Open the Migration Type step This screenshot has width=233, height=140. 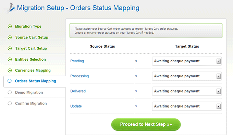[x=28, y=27]
